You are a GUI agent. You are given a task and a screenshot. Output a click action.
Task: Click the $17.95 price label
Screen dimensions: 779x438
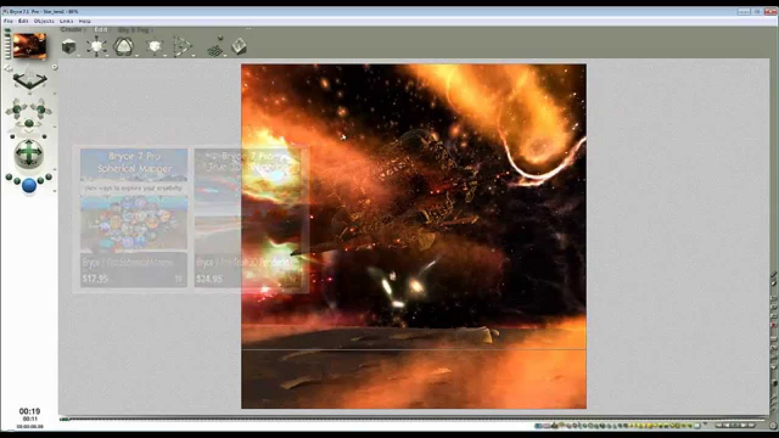pyautogui.click(x=96, y=279)
